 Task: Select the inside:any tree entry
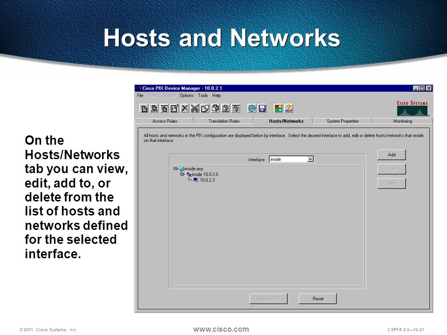point(194,169)
